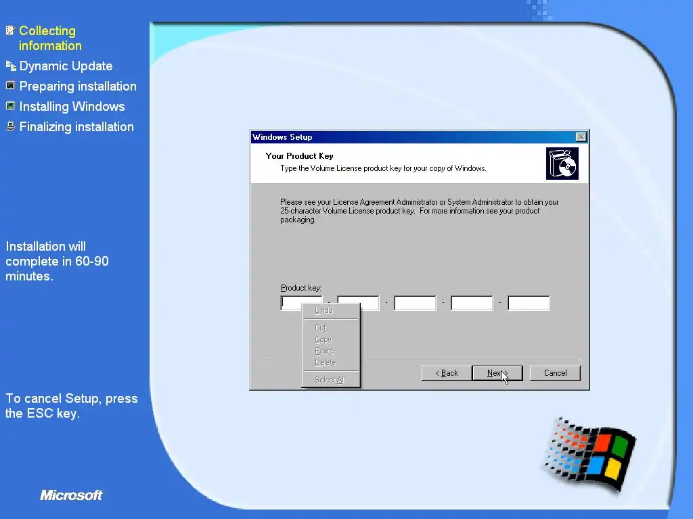
Task: Click the 'Windows Setup' title bar text
Action: click(282, 137)
